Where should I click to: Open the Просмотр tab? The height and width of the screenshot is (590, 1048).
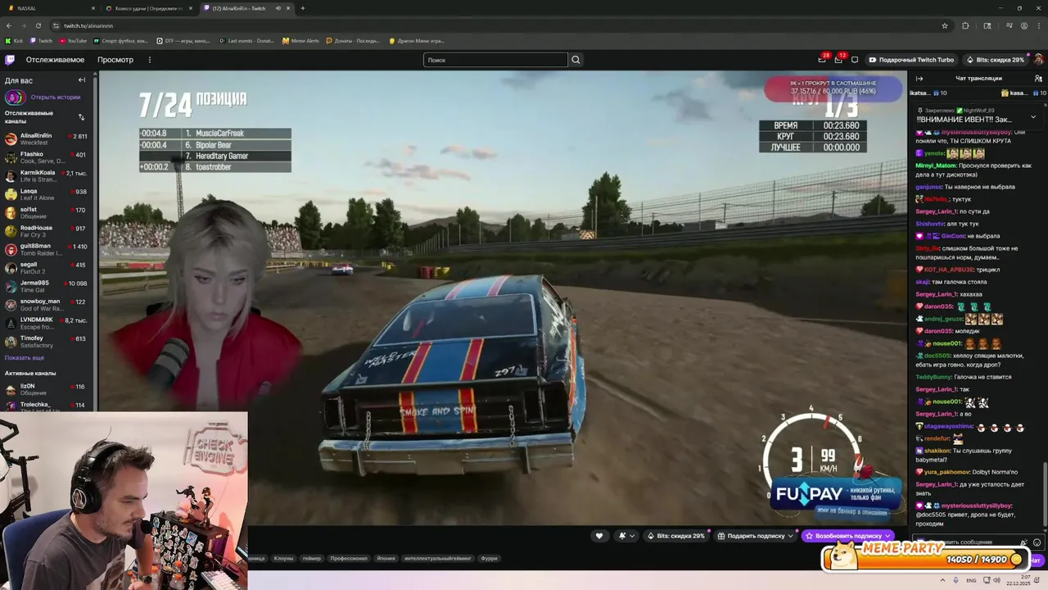coord(115,60)
